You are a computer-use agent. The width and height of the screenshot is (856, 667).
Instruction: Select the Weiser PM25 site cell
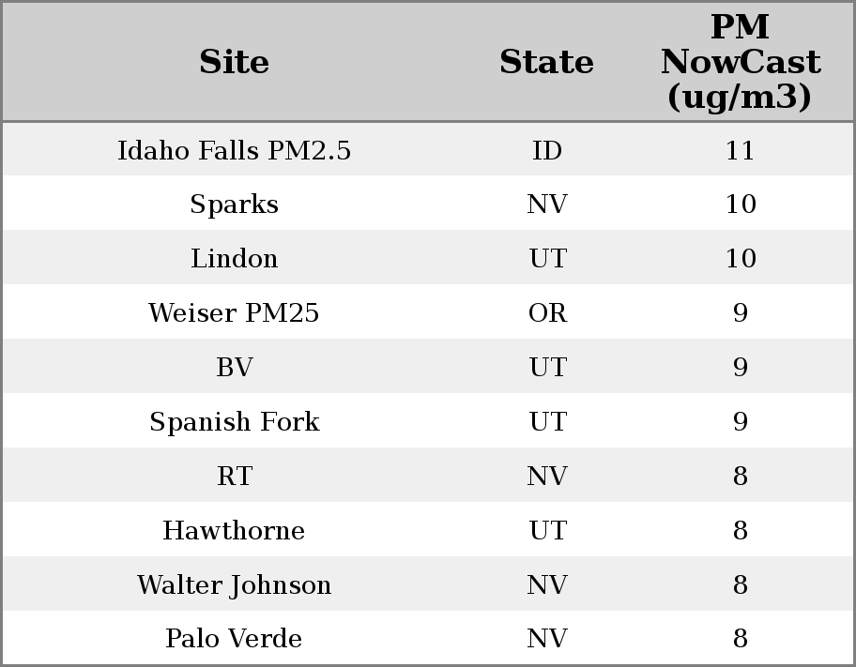(234, 313)
